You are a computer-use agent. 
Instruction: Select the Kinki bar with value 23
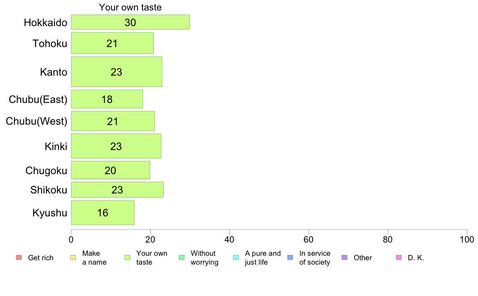tap(116, 146)
